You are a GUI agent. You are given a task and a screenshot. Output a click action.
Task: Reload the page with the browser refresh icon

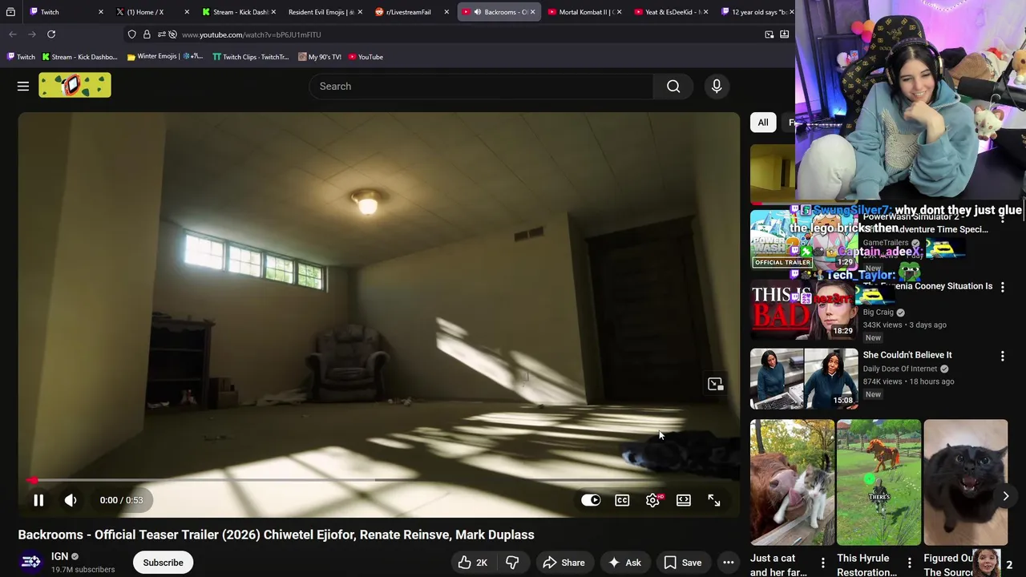[x=51, y=34]
